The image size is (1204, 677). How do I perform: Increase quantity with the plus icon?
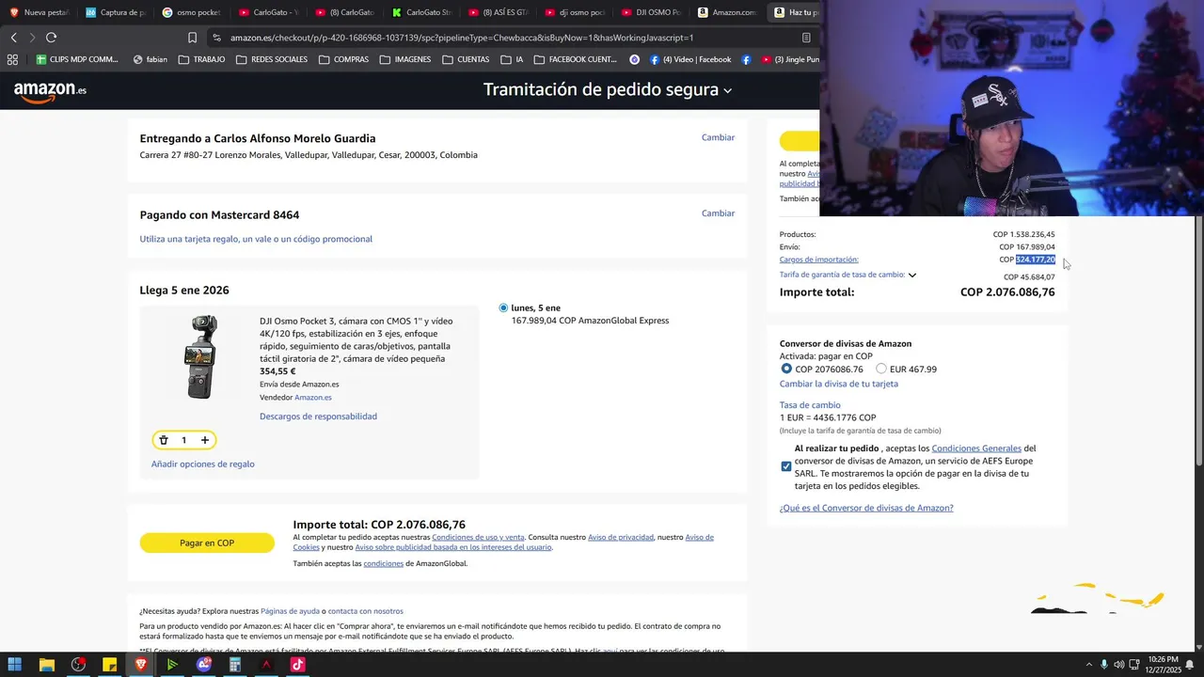point(205,440)
